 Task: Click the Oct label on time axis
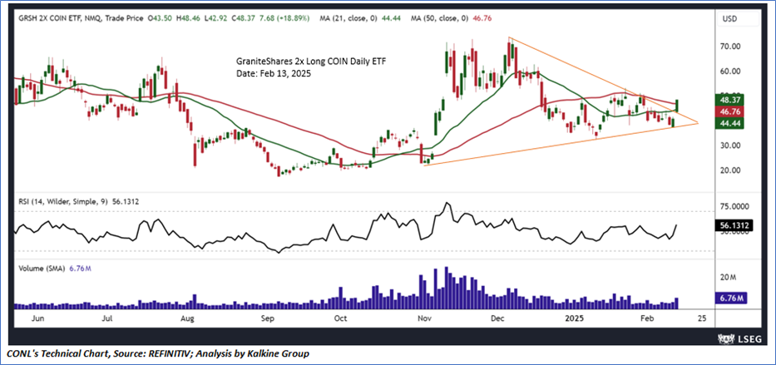tap(340, 317)
